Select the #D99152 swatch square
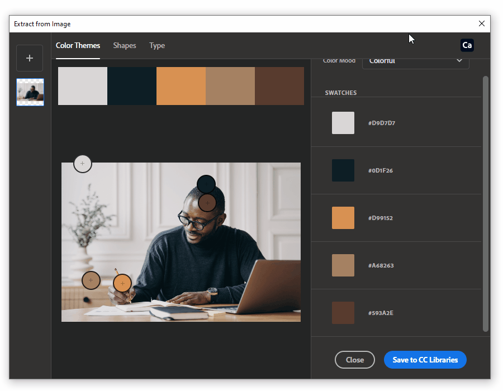The height and width of the screenshot is (391, 503). pyautogui.click(x=343, y=218)
